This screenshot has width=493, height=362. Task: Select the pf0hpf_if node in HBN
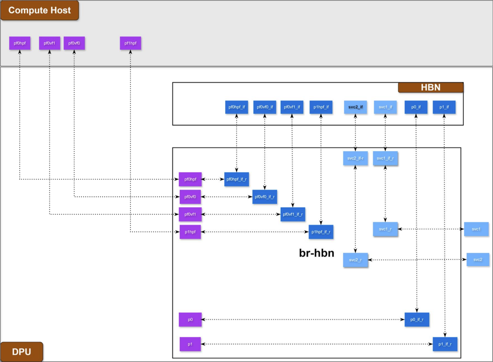(x=236, y=107)
